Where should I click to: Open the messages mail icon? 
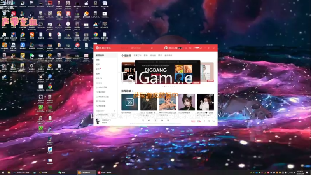pyautogui.click(x=195, y=48)
